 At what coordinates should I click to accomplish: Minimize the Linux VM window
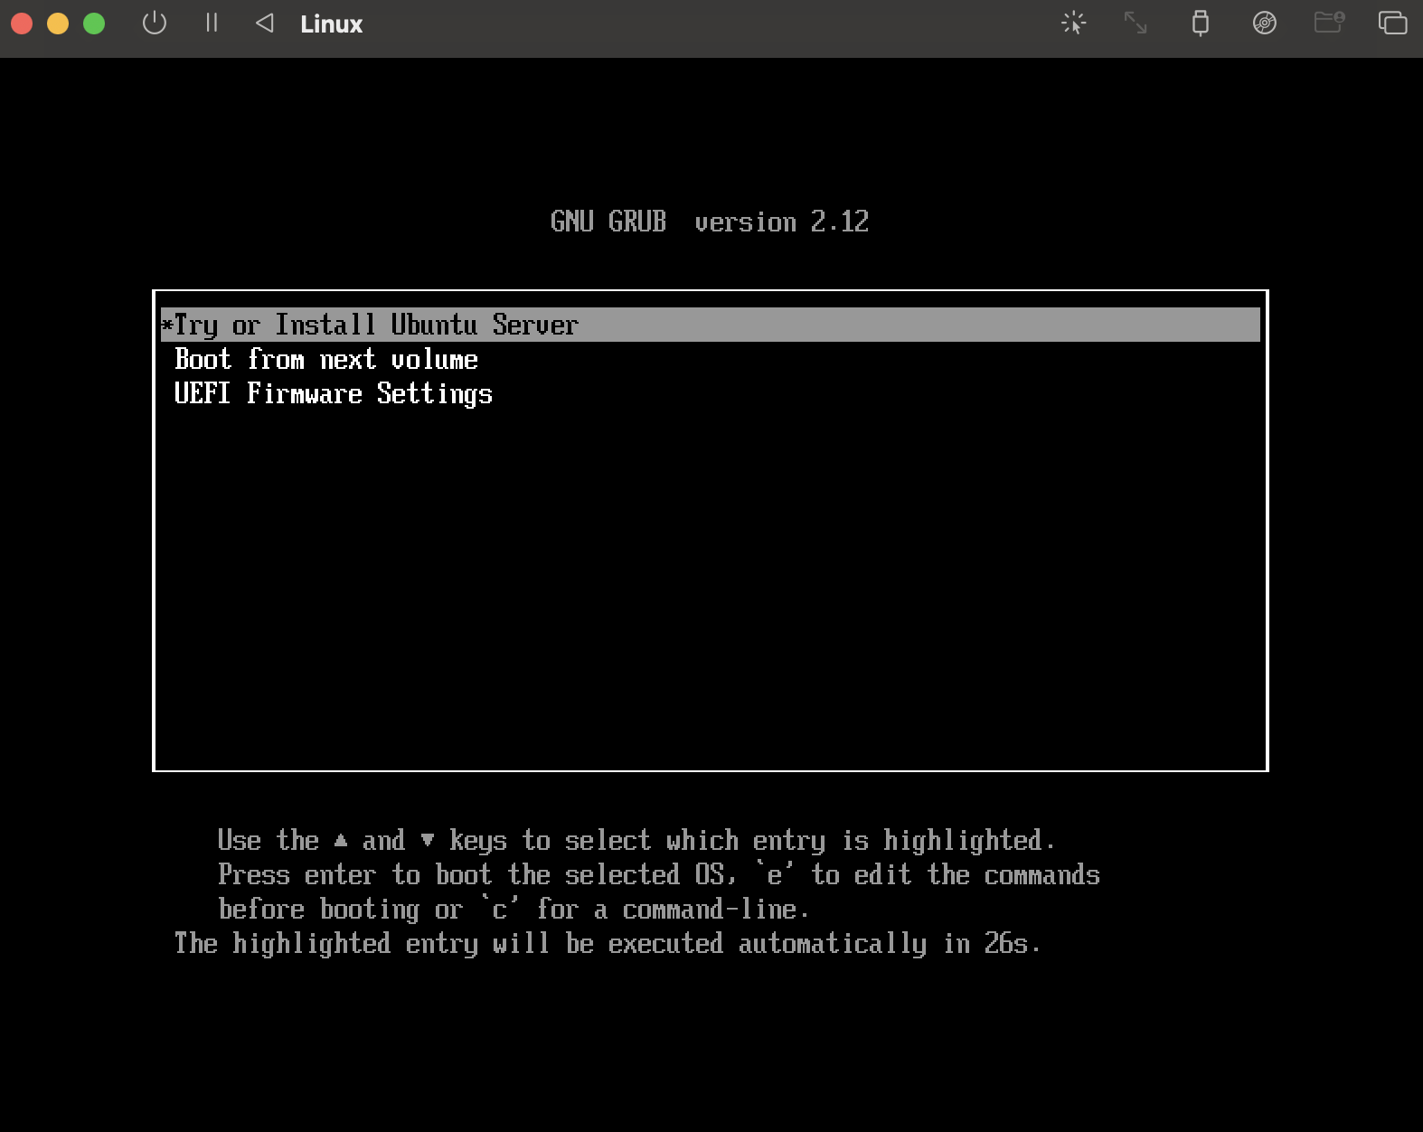[58, 24]
